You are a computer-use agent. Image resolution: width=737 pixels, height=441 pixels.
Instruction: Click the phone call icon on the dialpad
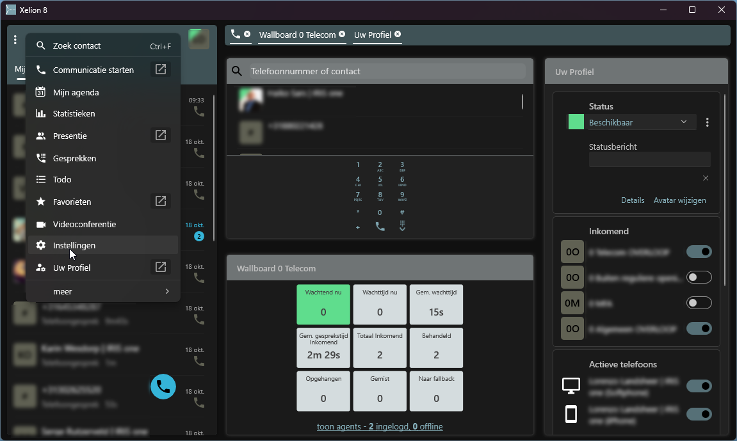(x=380, y=227)
